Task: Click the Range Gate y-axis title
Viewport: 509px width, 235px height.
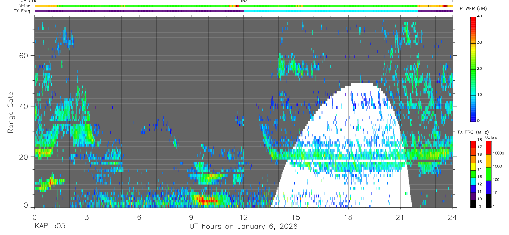Action: click(11, 113)
